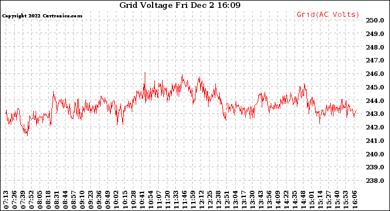Viewport: 390px width, 211px height.
Task: Click the lowest voltage dip near 07:46
Action: [x=27, y=135]
